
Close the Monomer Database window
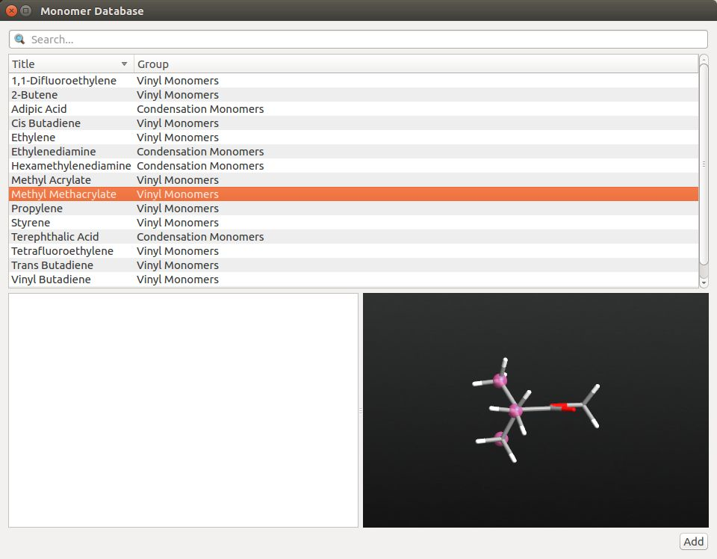11,10
